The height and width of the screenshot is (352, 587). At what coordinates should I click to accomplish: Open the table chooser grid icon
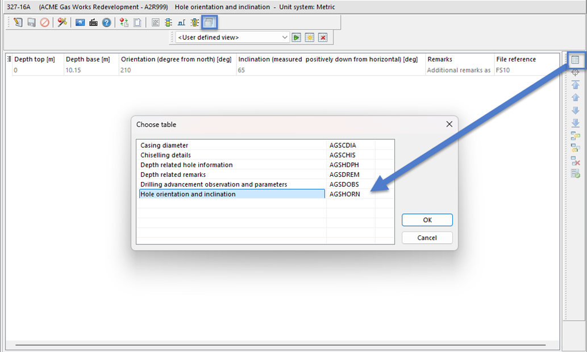tap(575, 60)
